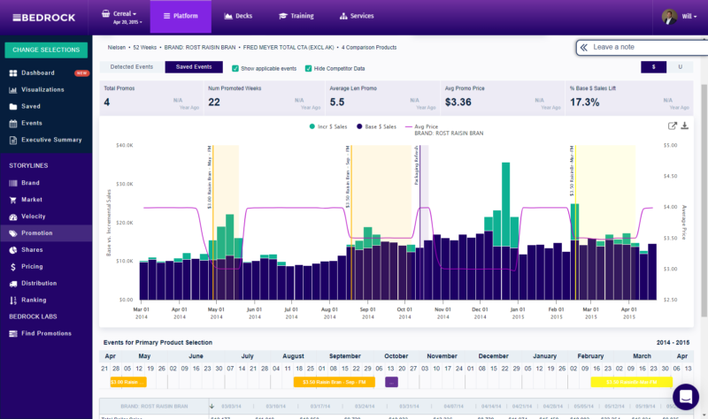This screenshot has width=708, height=419.
Task: Click the user avatar photo
Action: (x=669, y=17)
